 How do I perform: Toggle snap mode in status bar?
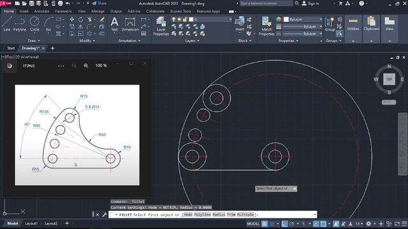[272, 223]
